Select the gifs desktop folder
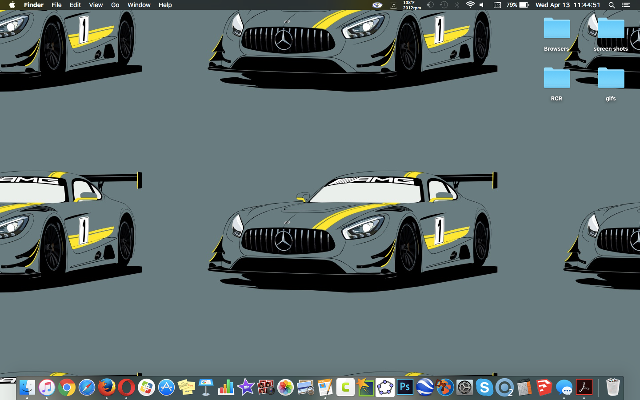 [x=611, y=84]
